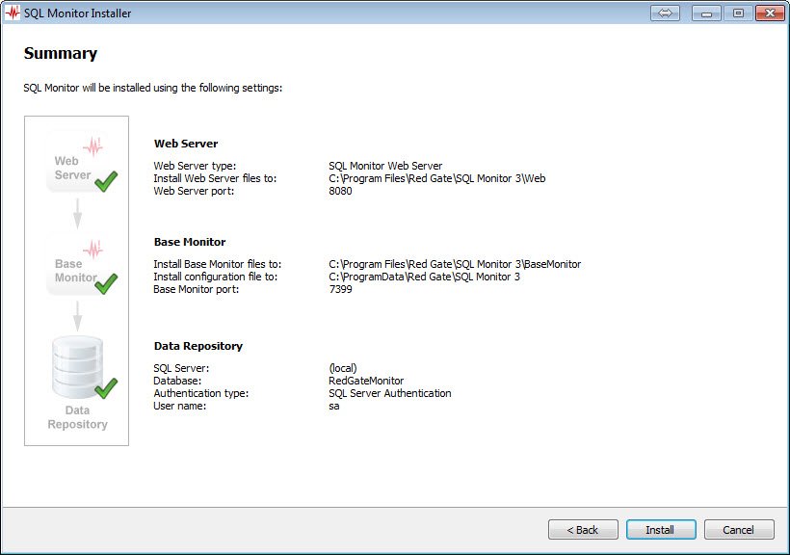Viewport: 790px width, 555px height.
Task: Click the 'Base Monitor port:' label
Action: [x=196, y=289]
